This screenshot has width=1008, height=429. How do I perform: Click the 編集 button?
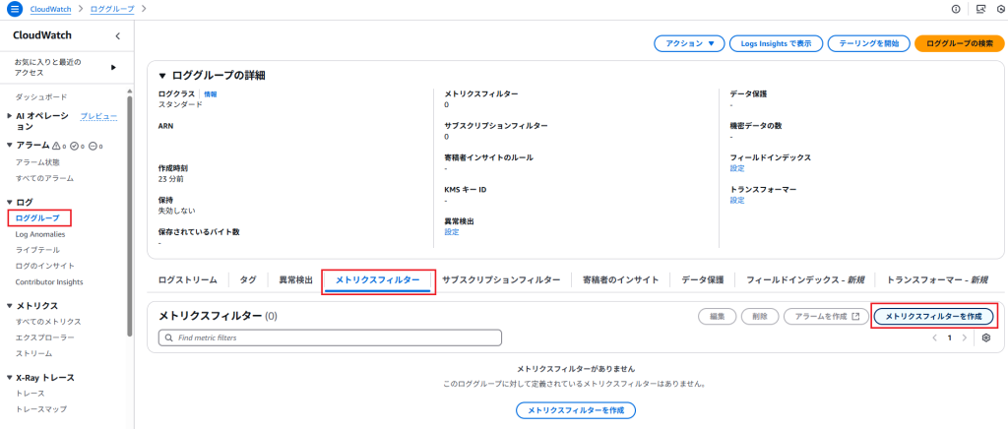(718, 317)
